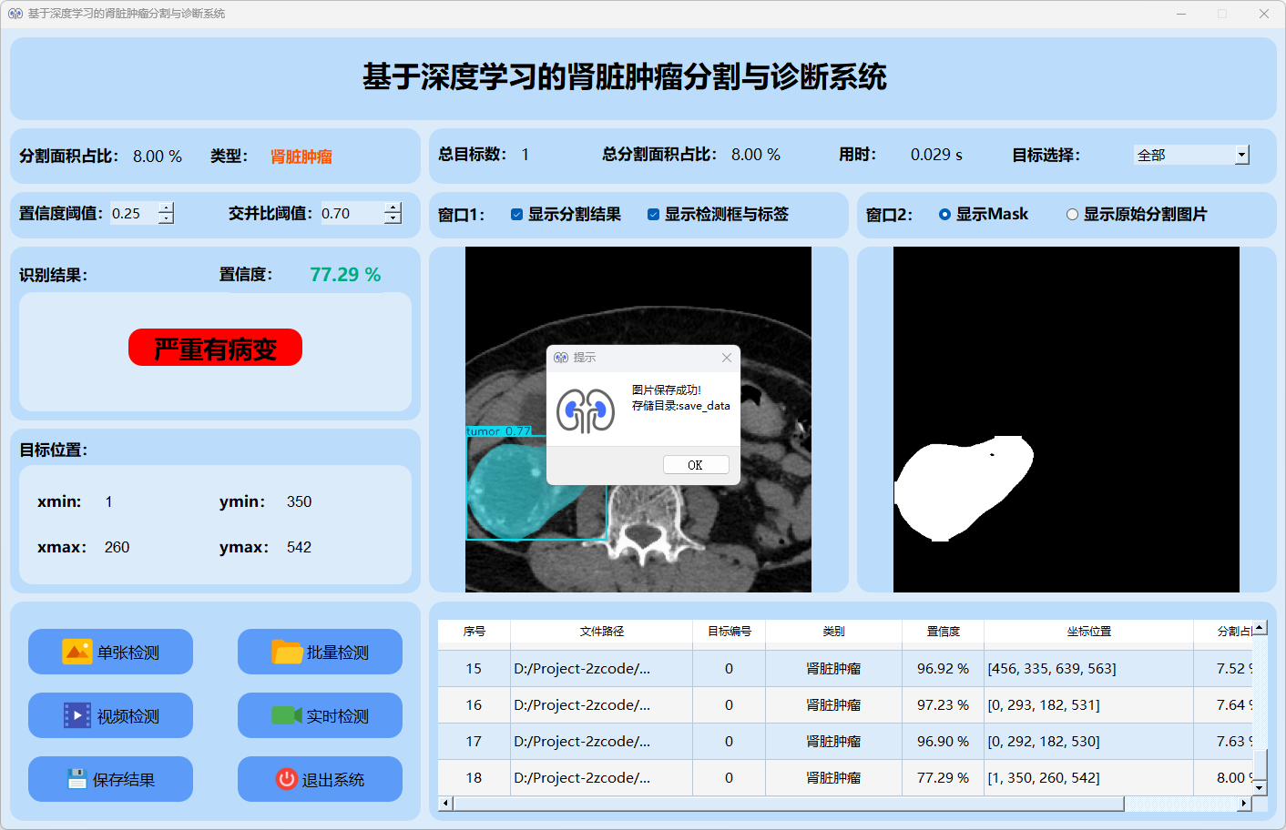Click the single image detection picture icon
The height and width of the screenshot is (830, 1286).
pos(77,652)
